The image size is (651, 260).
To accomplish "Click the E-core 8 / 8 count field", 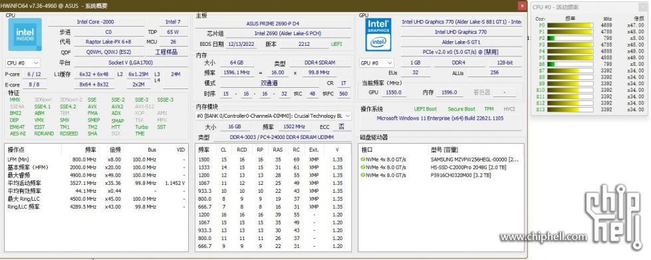I will (34, 84).
